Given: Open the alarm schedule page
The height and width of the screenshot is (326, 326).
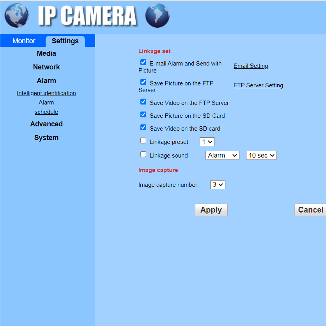Looking at the screenshot, I should pos(46,112).
